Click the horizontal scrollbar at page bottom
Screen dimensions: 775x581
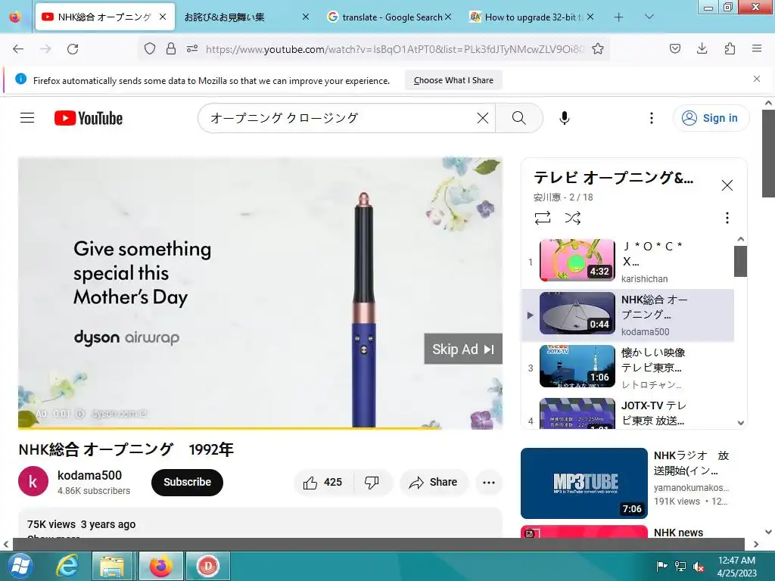tap(378, 544)
